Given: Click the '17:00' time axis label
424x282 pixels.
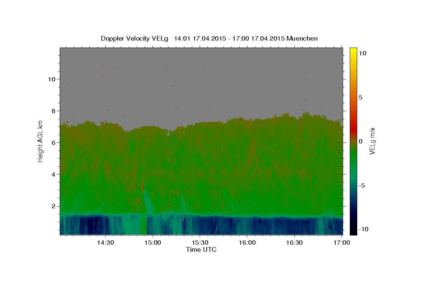Looking at the screenshot, I should pyautogui.click(x=342, y=243).
